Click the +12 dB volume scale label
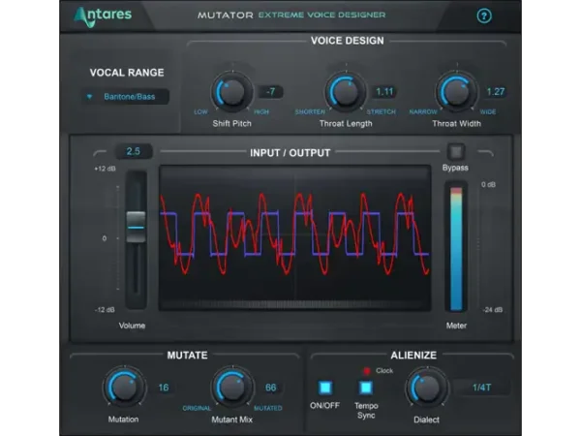Screen dimensions: 581x436 [x=105, y=169]
